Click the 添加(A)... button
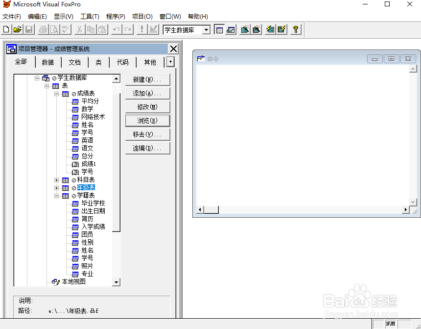This screenshot has height=329, width=421. (148, 93)
